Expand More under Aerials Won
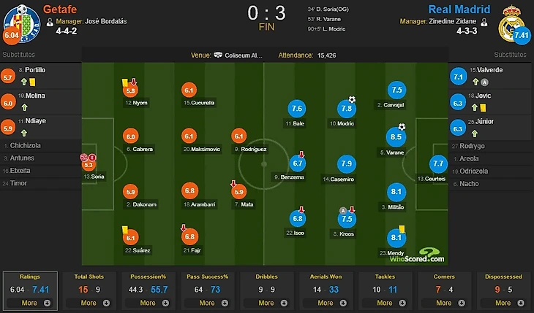Screen dimensions: 534x313 (x=326, y=303)
